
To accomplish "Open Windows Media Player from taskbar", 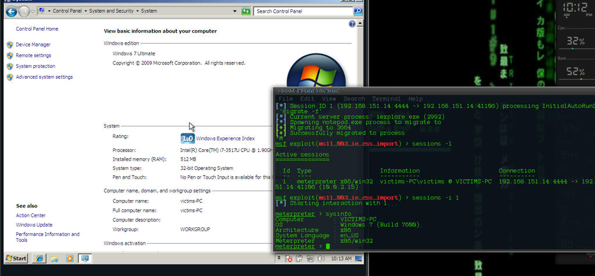I will click(x=70, y=259).
